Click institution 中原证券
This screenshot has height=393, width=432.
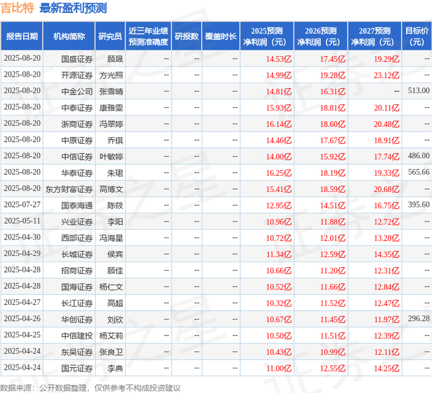coord(77,141)
